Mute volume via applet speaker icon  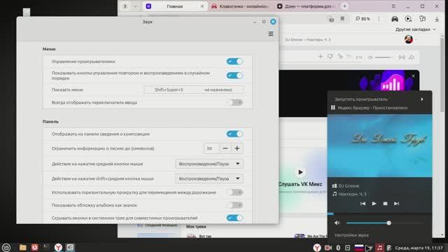click(x=337, y=223)
